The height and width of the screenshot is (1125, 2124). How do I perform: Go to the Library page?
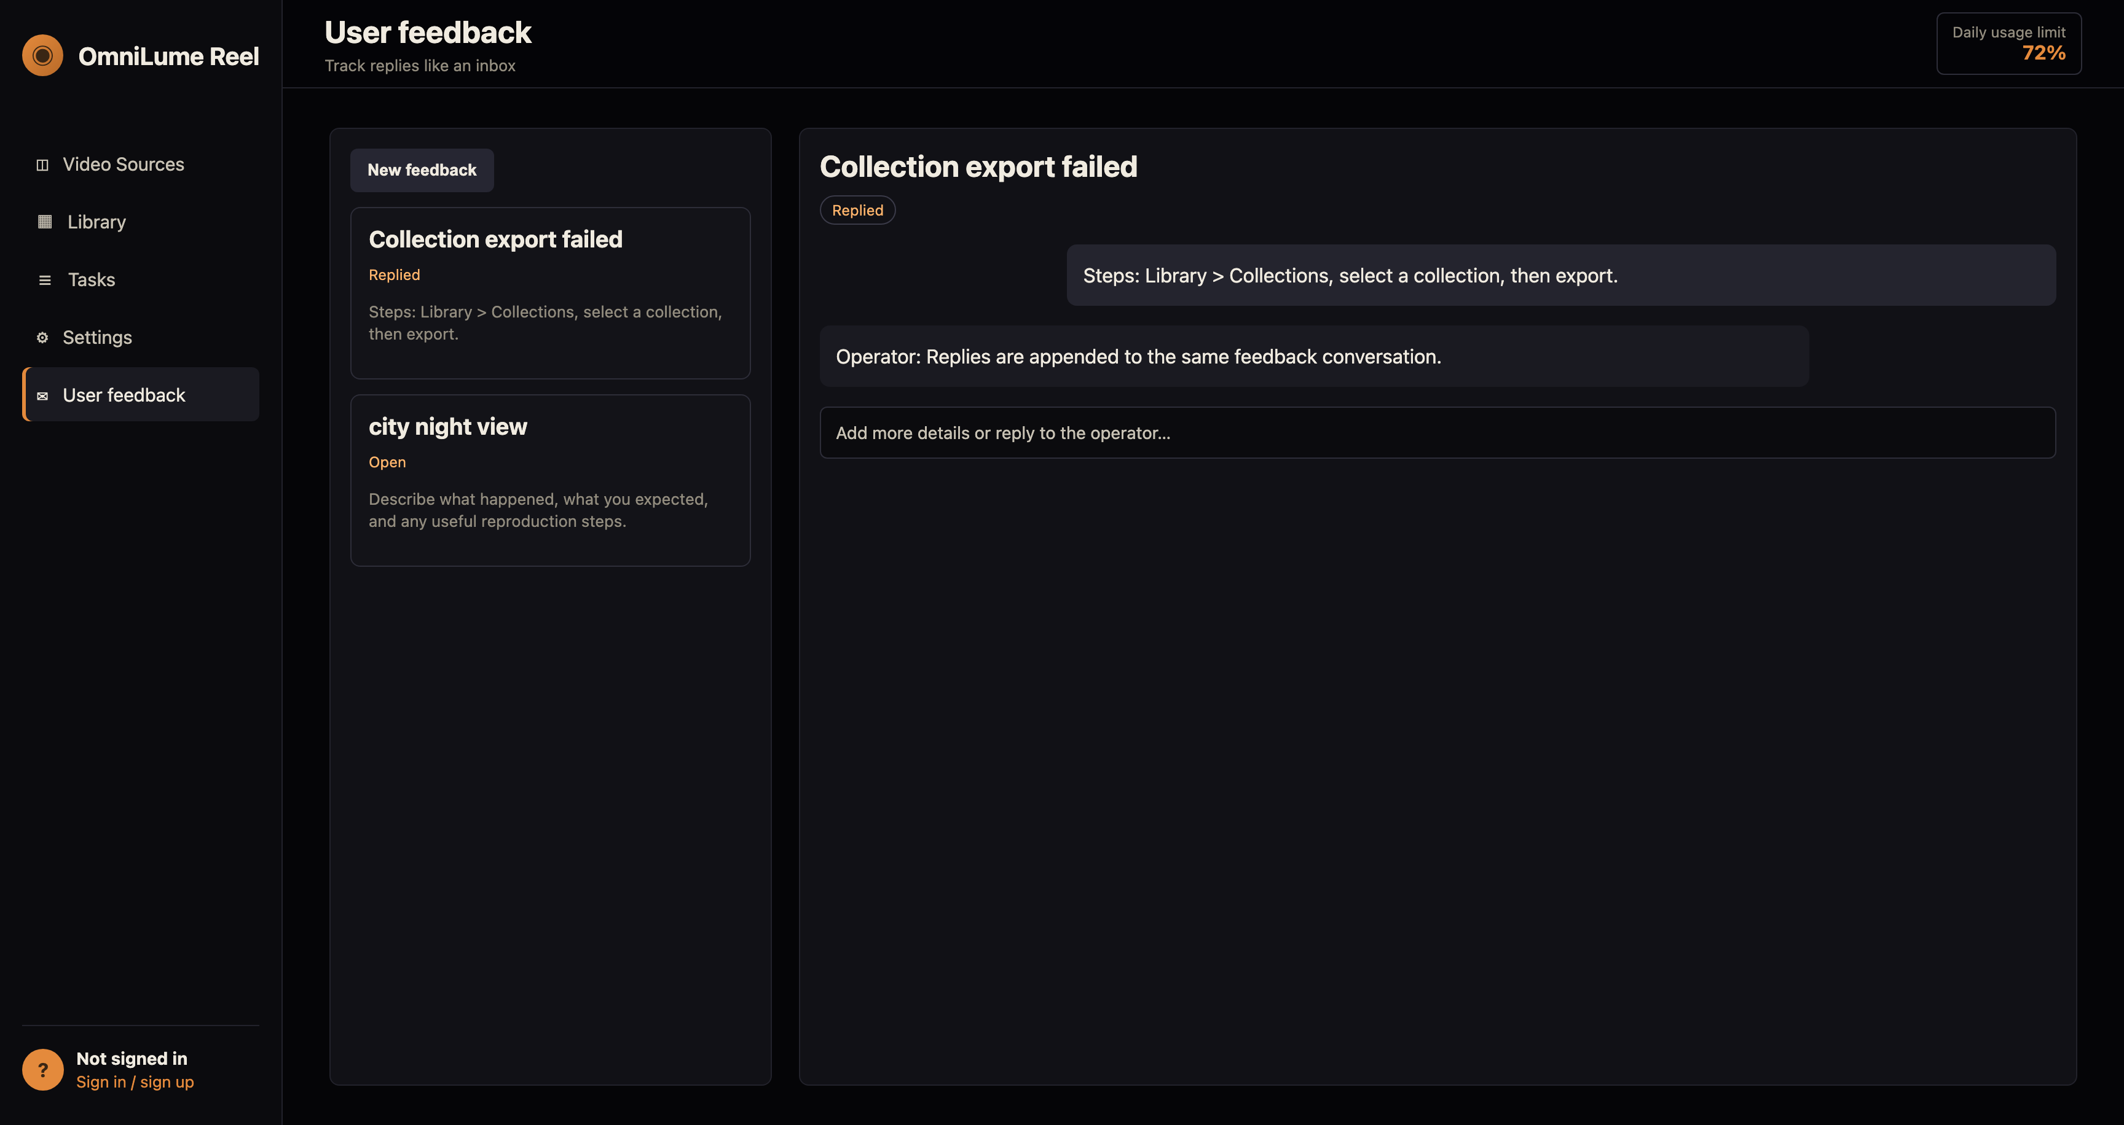(141, 222)
